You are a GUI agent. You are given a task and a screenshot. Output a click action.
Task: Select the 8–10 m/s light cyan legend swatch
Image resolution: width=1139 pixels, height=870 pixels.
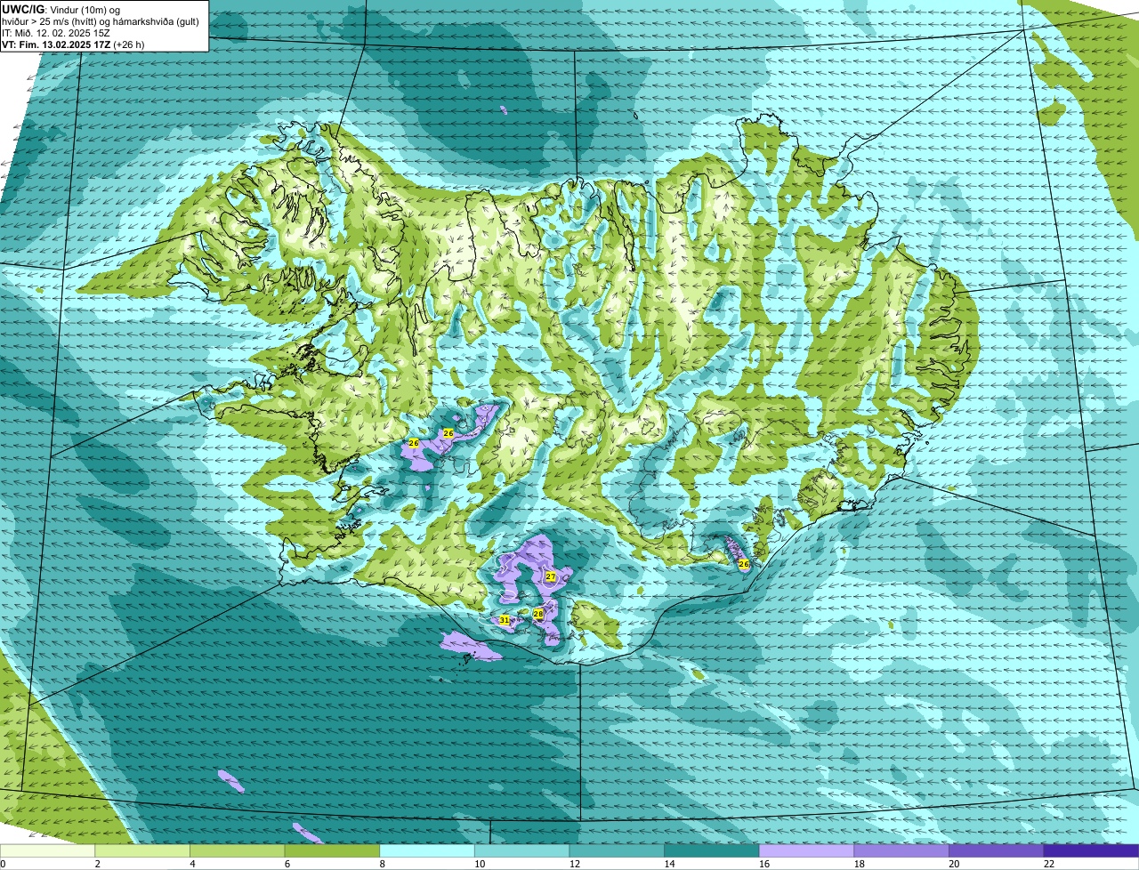pyautogui.click(x=427, y=850)
